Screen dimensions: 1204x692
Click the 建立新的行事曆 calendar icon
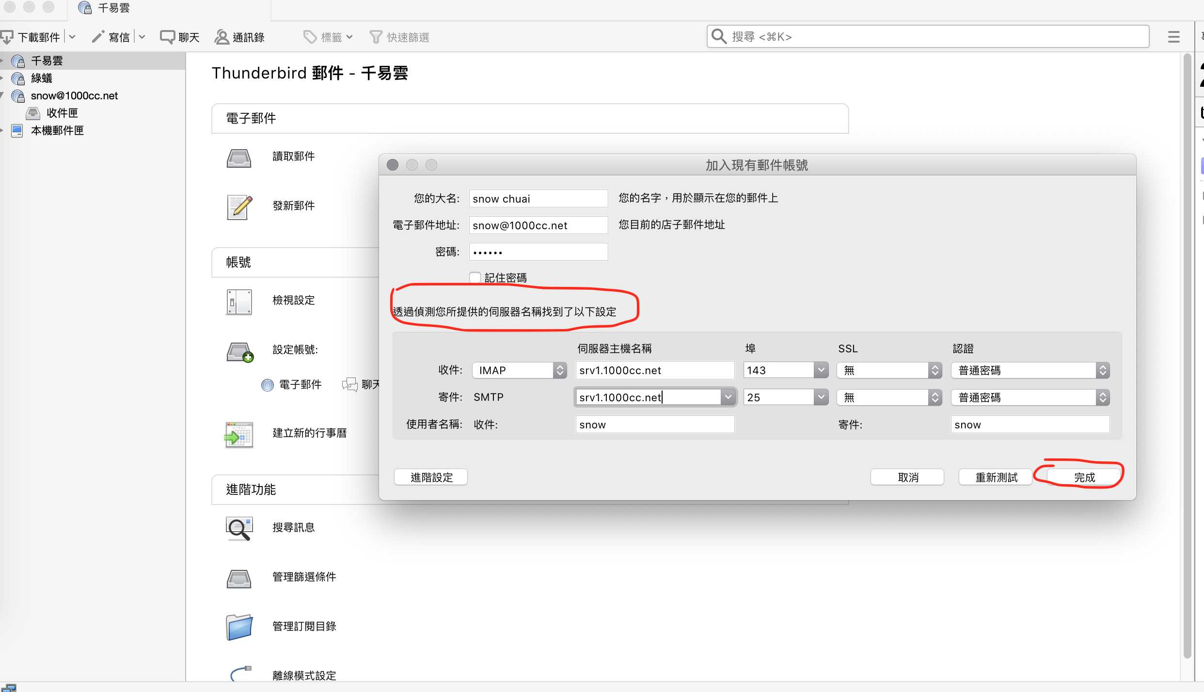point(239,435)
